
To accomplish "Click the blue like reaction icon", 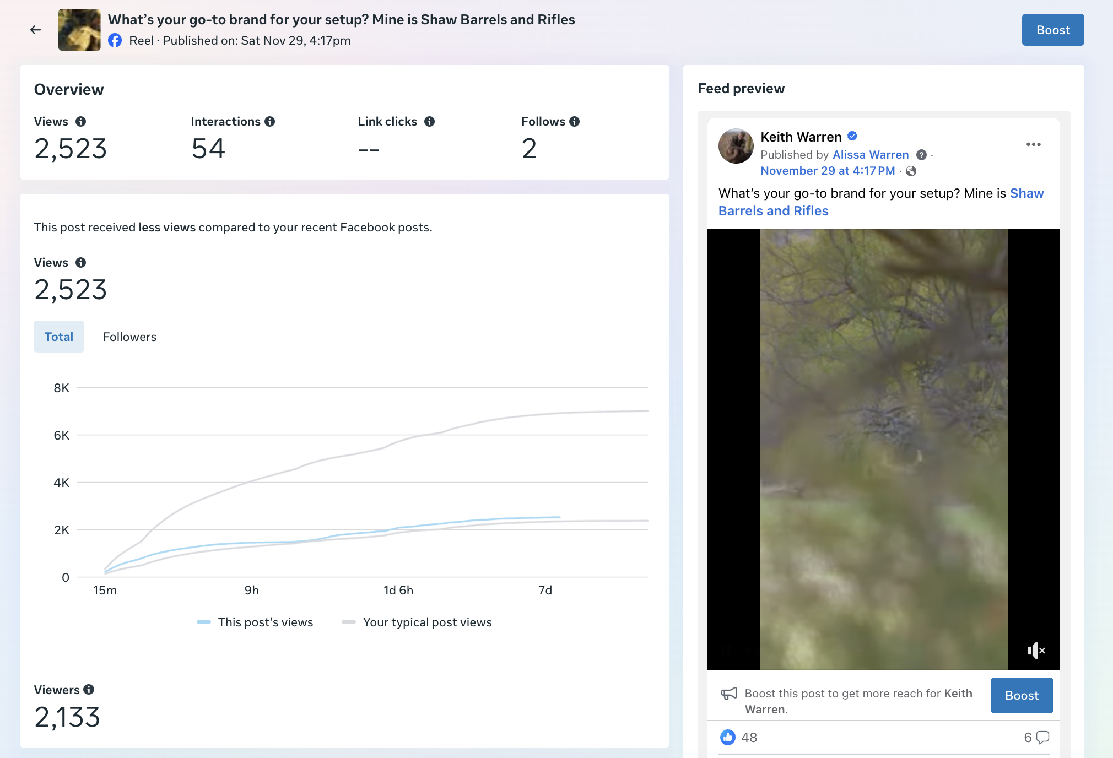I will point(727,737).
